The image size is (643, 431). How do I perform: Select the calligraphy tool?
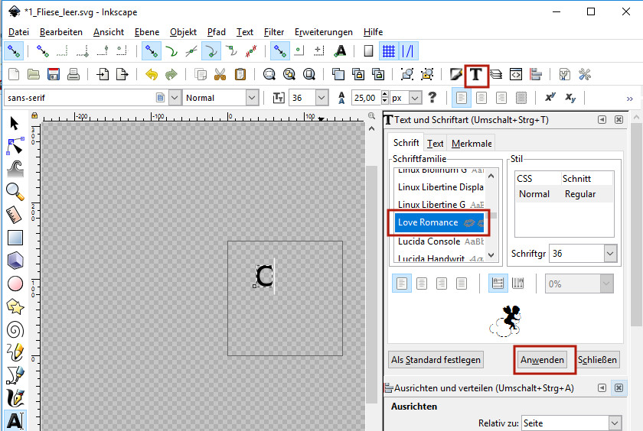coord(15,398)
